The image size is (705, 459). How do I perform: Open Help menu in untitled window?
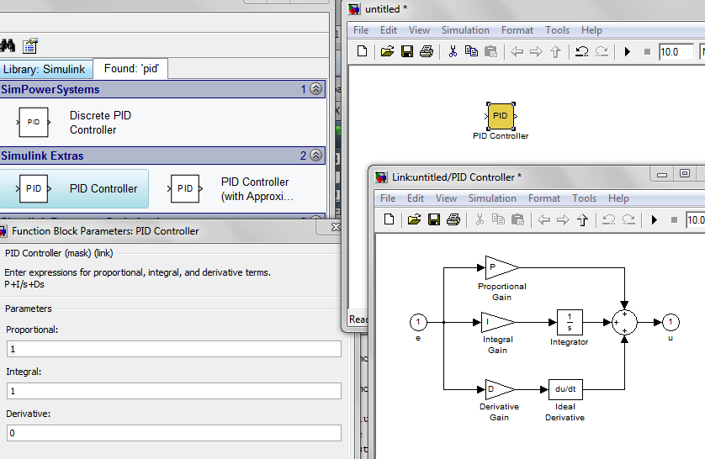591,30
